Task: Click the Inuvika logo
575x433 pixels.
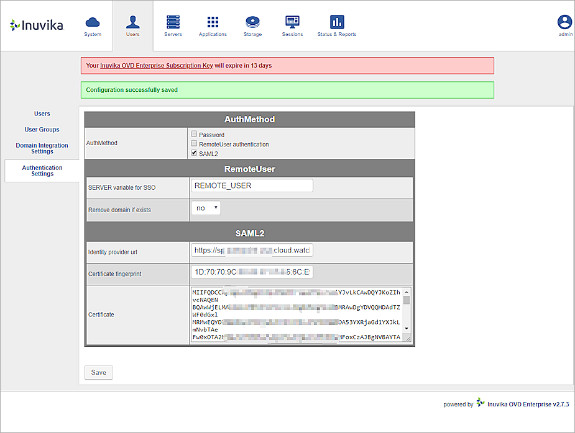Action: coord(35,25)
